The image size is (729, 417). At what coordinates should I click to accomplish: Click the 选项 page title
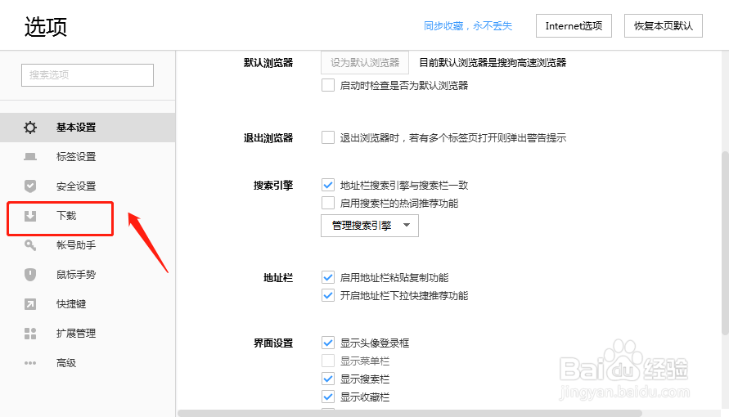[x=46, y=26]
